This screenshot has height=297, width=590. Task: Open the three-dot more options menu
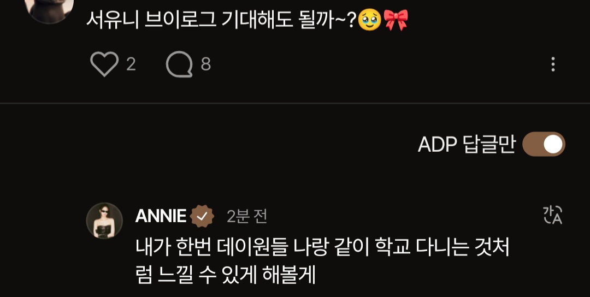tap(553, 64)
